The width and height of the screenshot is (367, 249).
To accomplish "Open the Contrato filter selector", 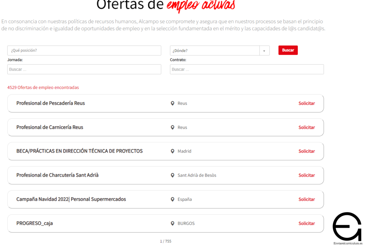I will (x=247, y=69).
